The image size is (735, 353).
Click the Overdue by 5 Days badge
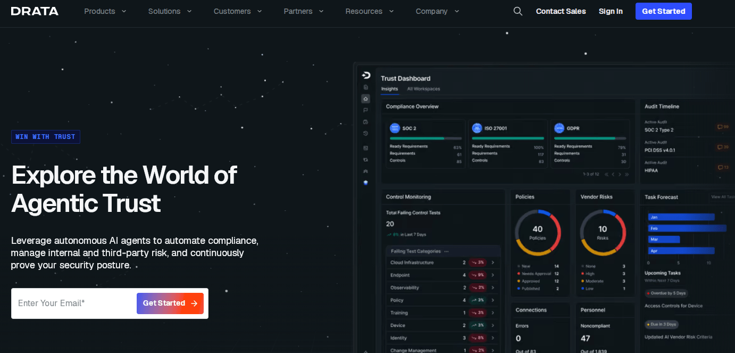666,293
